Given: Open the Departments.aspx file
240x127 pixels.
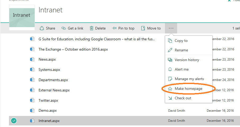Looking at the screenshot, I should [x=53, y=80].
